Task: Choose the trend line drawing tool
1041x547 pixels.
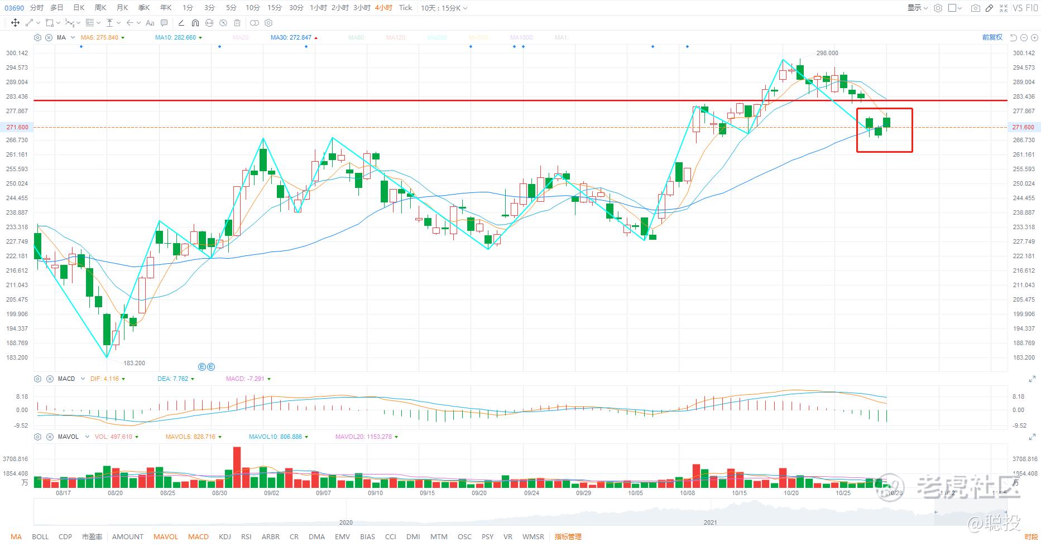Action: point(30,23)
